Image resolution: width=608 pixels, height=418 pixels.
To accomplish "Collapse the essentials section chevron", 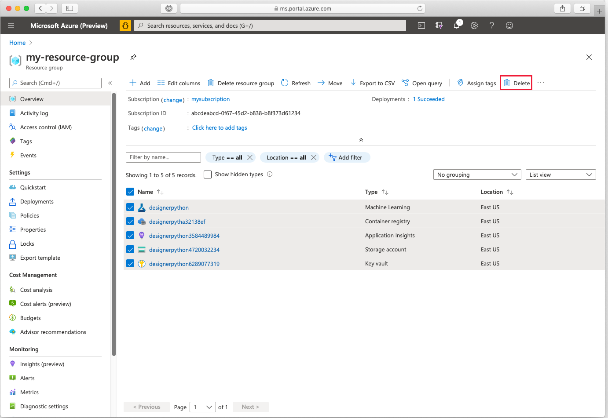I will pos(361,140).
